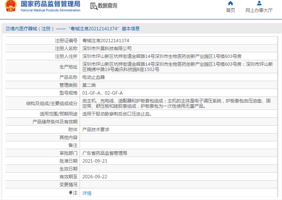Click the 注册人住所 address value

tap(162, 56)
